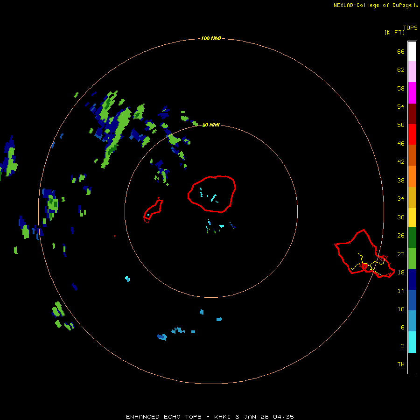Click the TH legend label
Image resolution: width=420 pixels, height=420 pixels.
[401, 364]
